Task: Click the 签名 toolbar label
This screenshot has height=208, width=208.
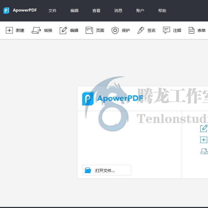Action: point(151,30)
